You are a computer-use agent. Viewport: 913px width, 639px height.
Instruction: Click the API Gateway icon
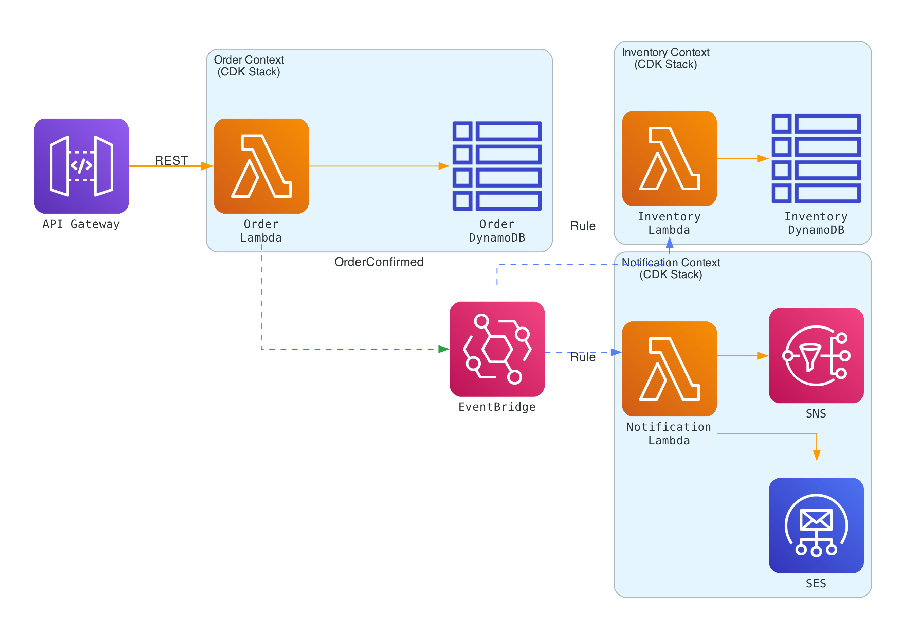(x=81, y=166)
